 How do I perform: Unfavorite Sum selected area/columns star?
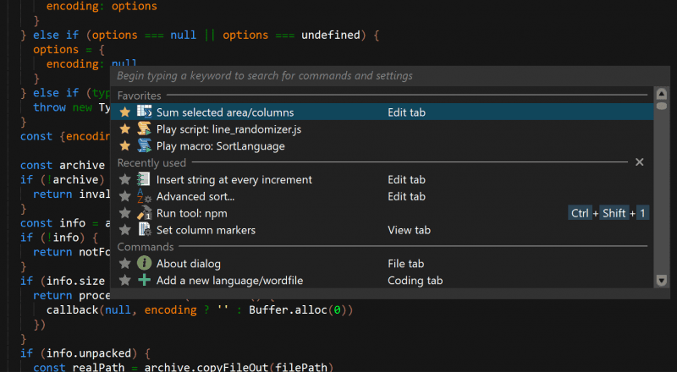pyautogui.click(x=124, y=112)
